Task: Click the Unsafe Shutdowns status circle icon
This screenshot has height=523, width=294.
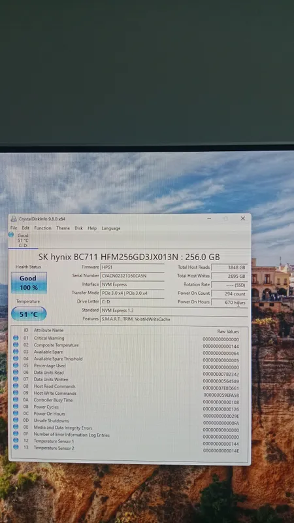Action: (x=16, y=420)
